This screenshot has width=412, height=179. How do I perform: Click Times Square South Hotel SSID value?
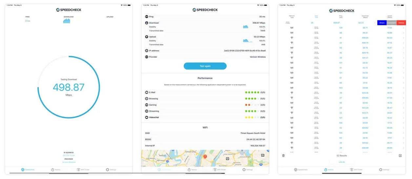[253, 133]
